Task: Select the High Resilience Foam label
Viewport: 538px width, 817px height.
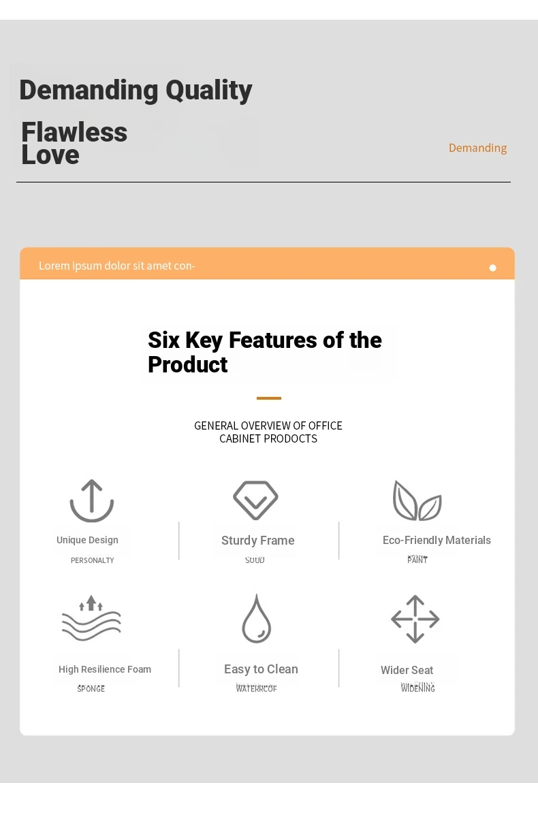Action: click(x=105, y=669)
